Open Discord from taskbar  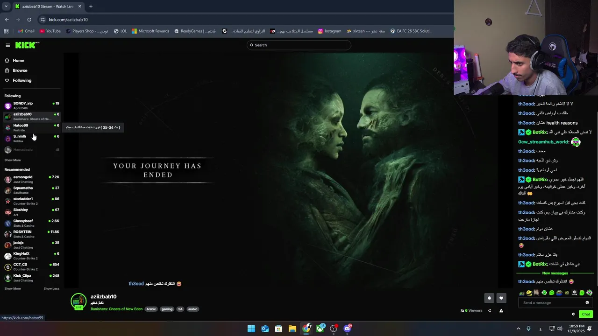[x=348, y=329]
